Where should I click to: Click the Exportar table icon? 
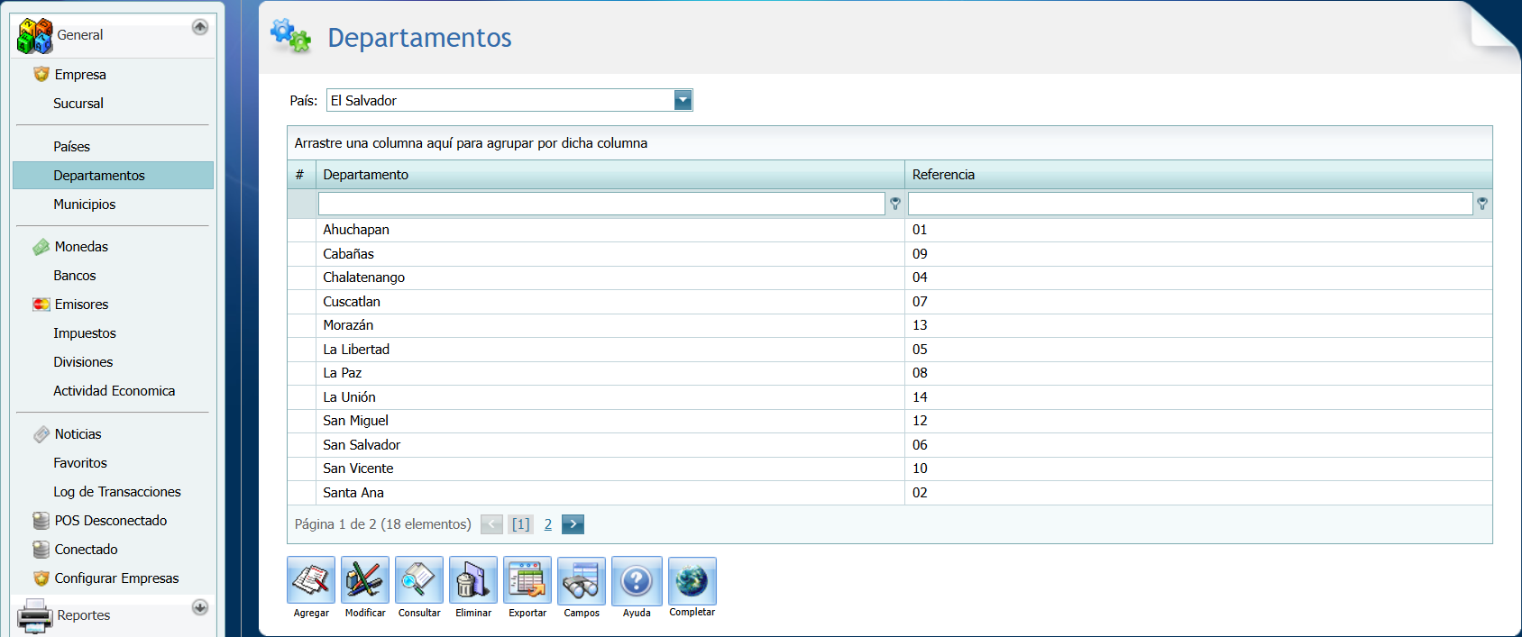click(x=527, y=580)
